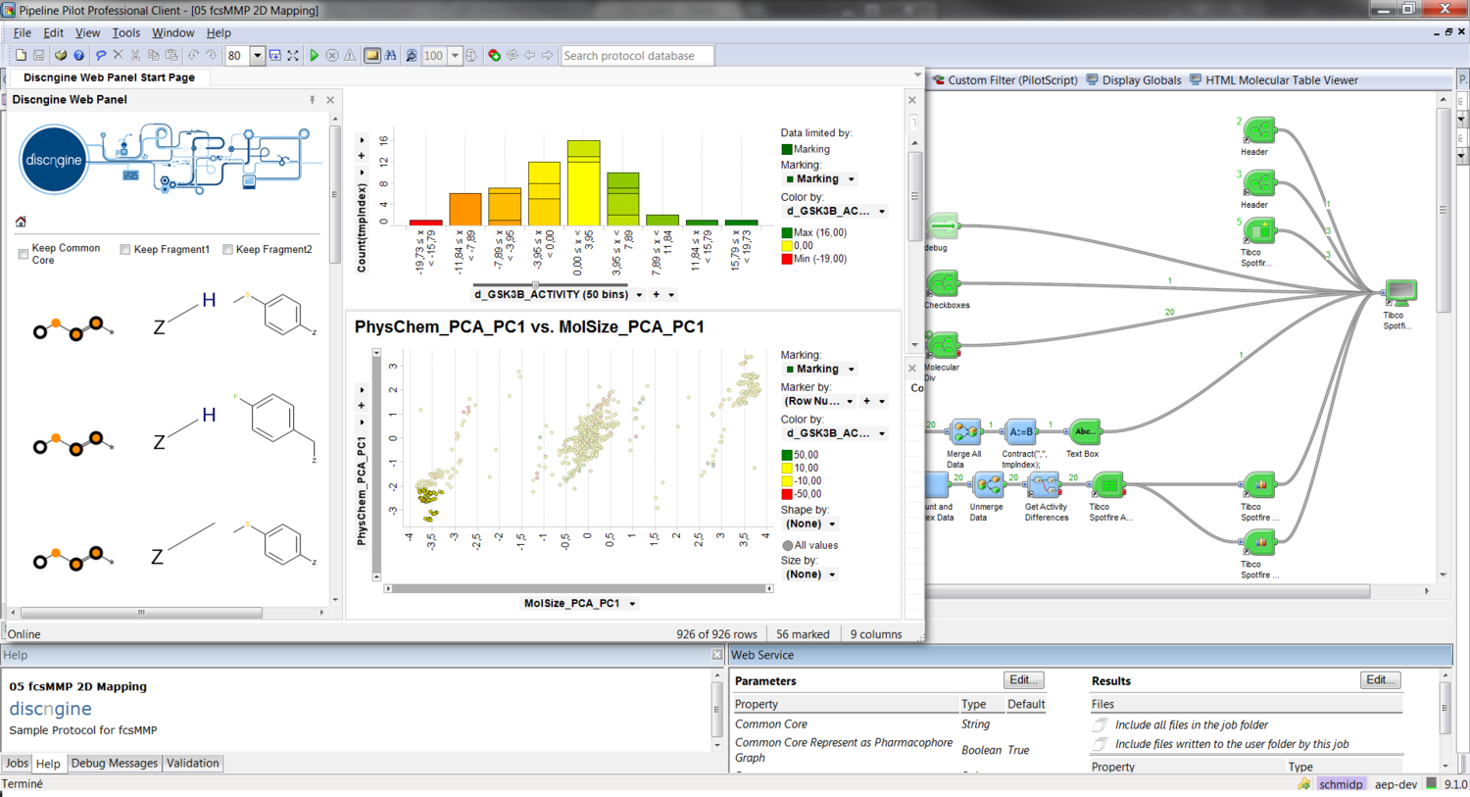Select the Molecular Div component node
The image size is (1470, 797).
pyautogui.click(x=943, y=345)
